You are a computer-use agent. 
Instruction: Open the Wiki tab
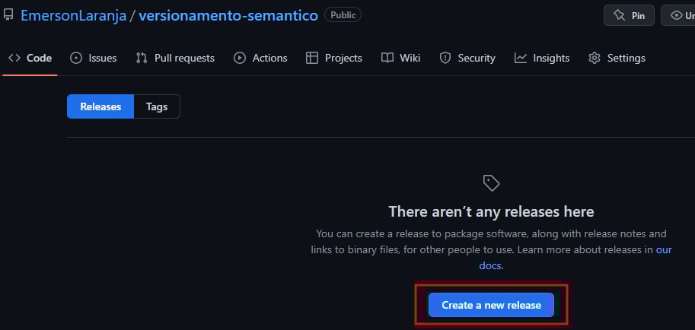(x=400, y=58)
